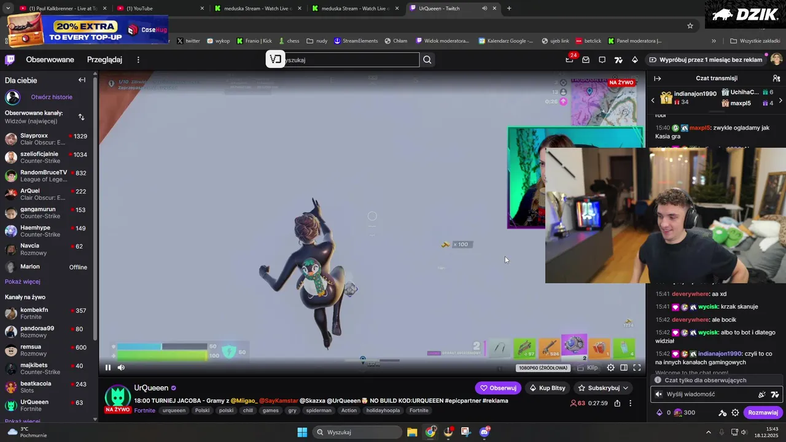Open the get Bits diamond icon in the top bar
This screenshot has height=442, width=786.
click(635, 60)
